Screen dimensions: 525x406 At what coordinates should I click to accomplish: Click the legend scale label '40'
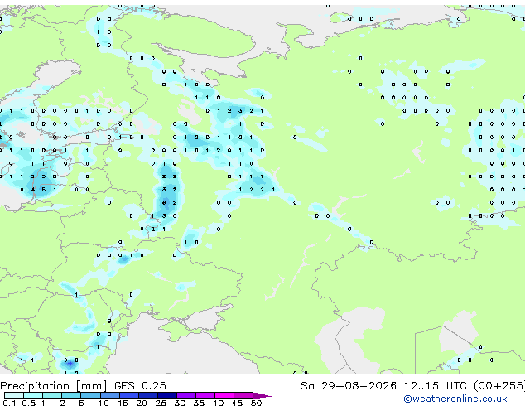(218, 403)
